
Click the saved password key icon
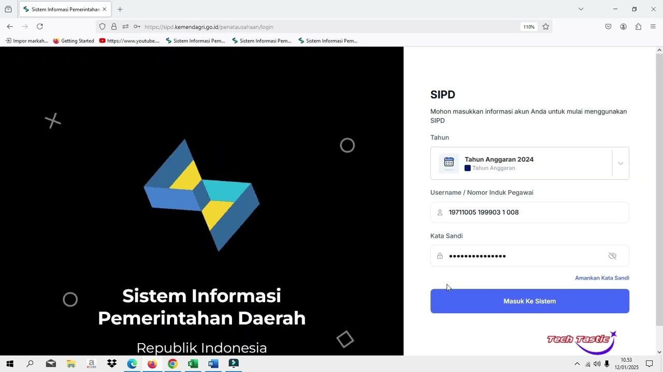pos(137,27)
